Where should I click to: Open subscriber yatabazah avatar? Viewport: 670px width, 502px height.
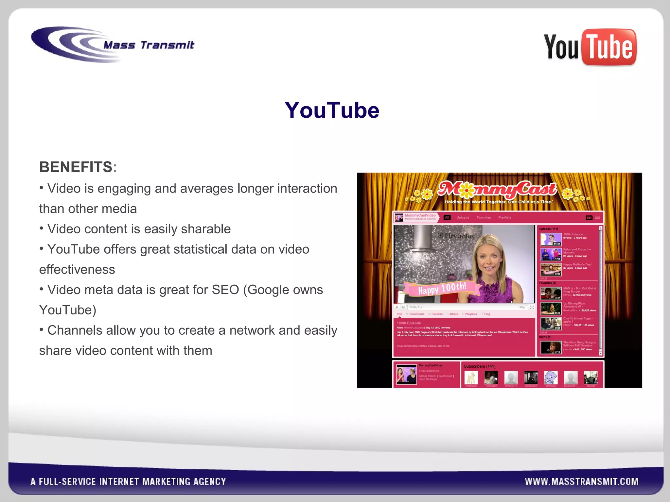coord(471,377)
